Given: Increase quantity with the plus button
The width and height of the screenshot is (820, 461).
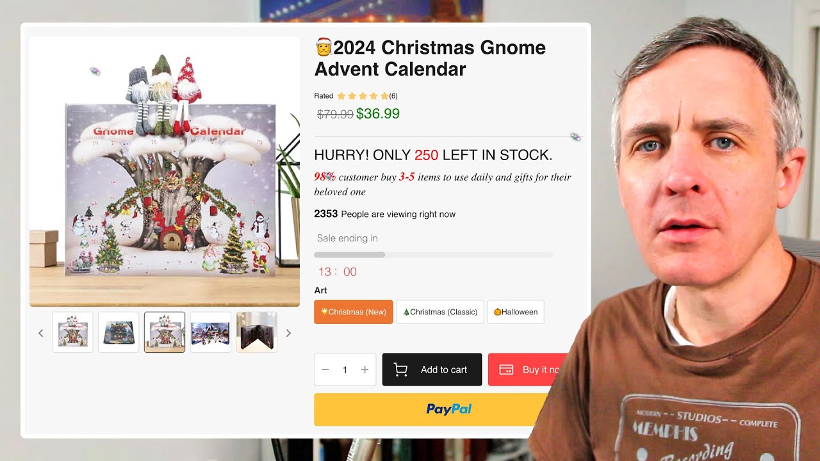Looking at the screenshot, I should click(365, 369).
